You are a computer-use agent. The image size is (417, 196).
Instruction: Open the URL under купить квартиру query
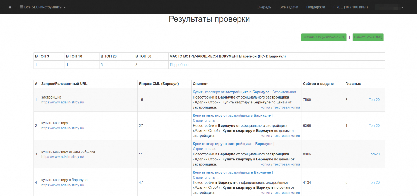[x=63, y=128]
